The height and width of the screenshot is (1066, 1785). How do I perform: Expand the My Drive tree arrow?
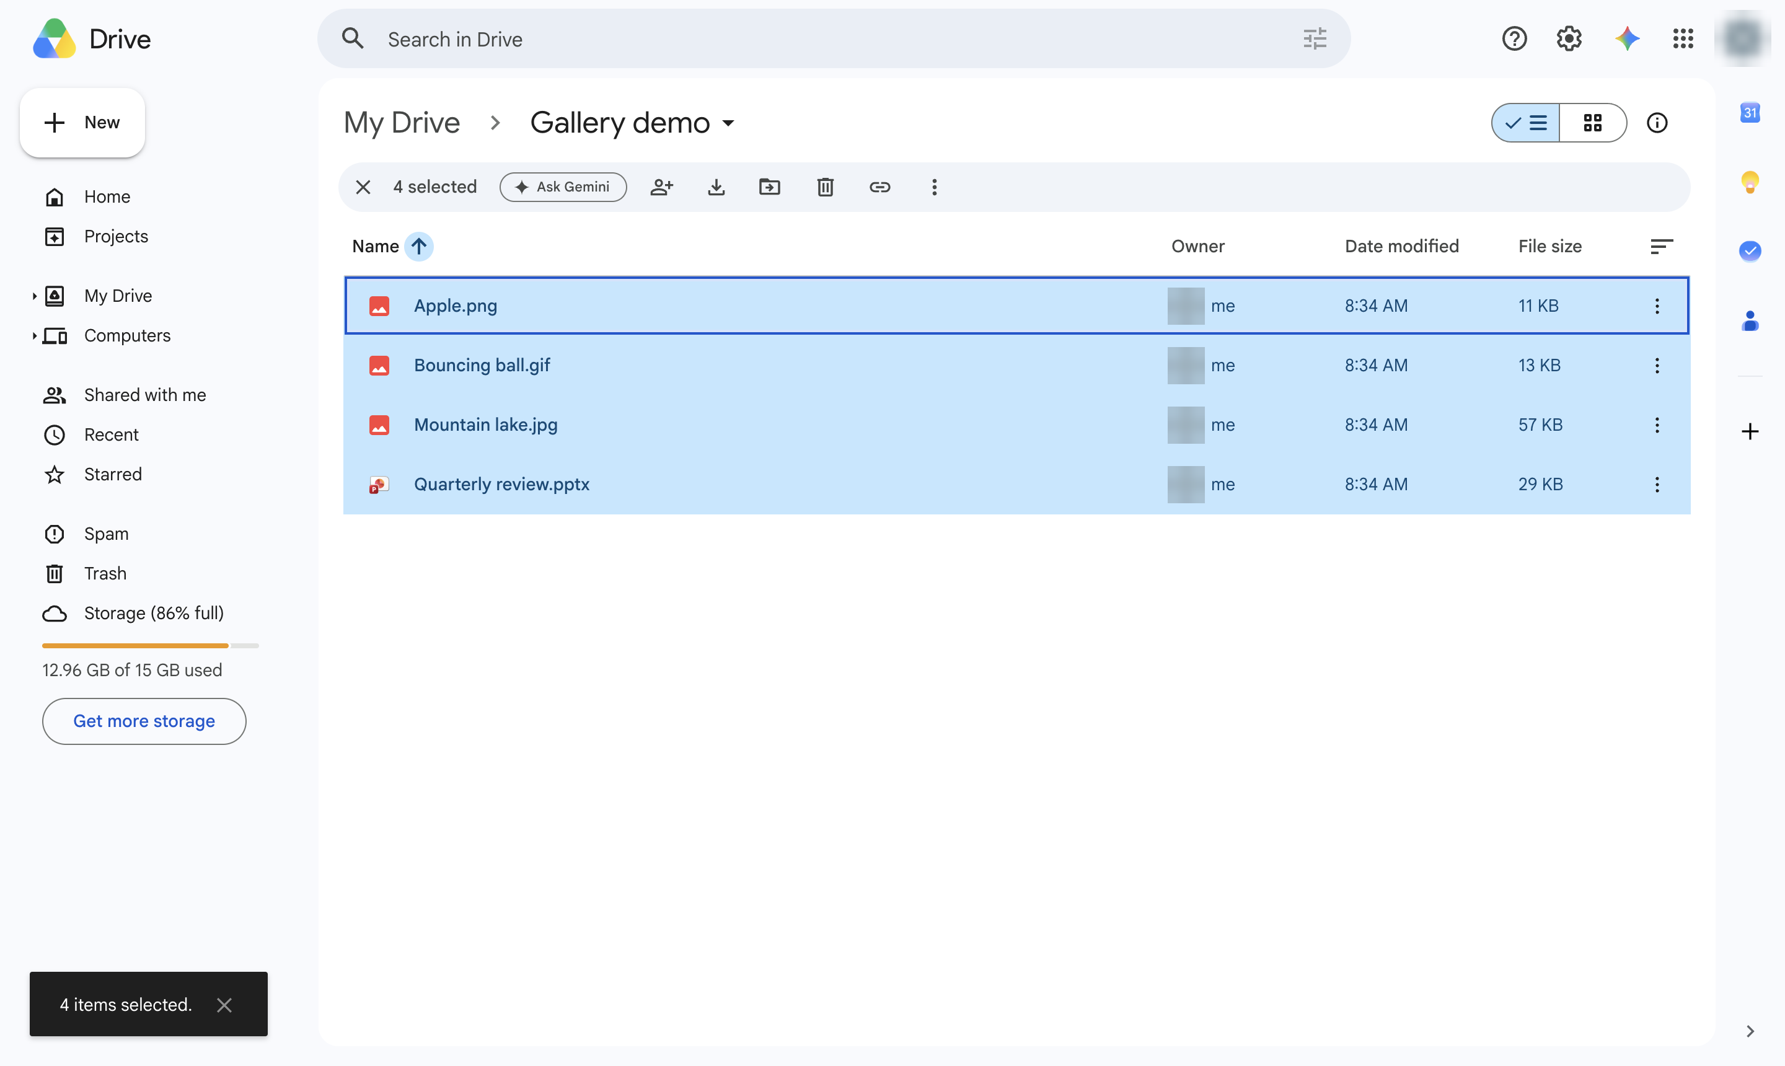(x=33, y=296)
